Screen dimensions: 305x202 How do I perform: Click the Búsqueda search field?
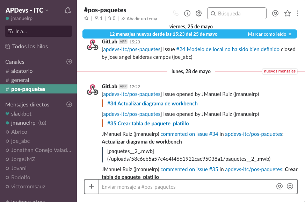point(237,13)
